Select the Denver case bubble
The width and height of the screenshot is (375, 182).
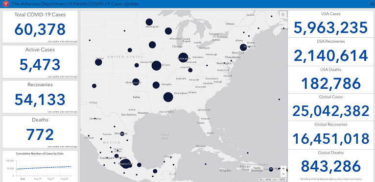click(x=98, y=62)
